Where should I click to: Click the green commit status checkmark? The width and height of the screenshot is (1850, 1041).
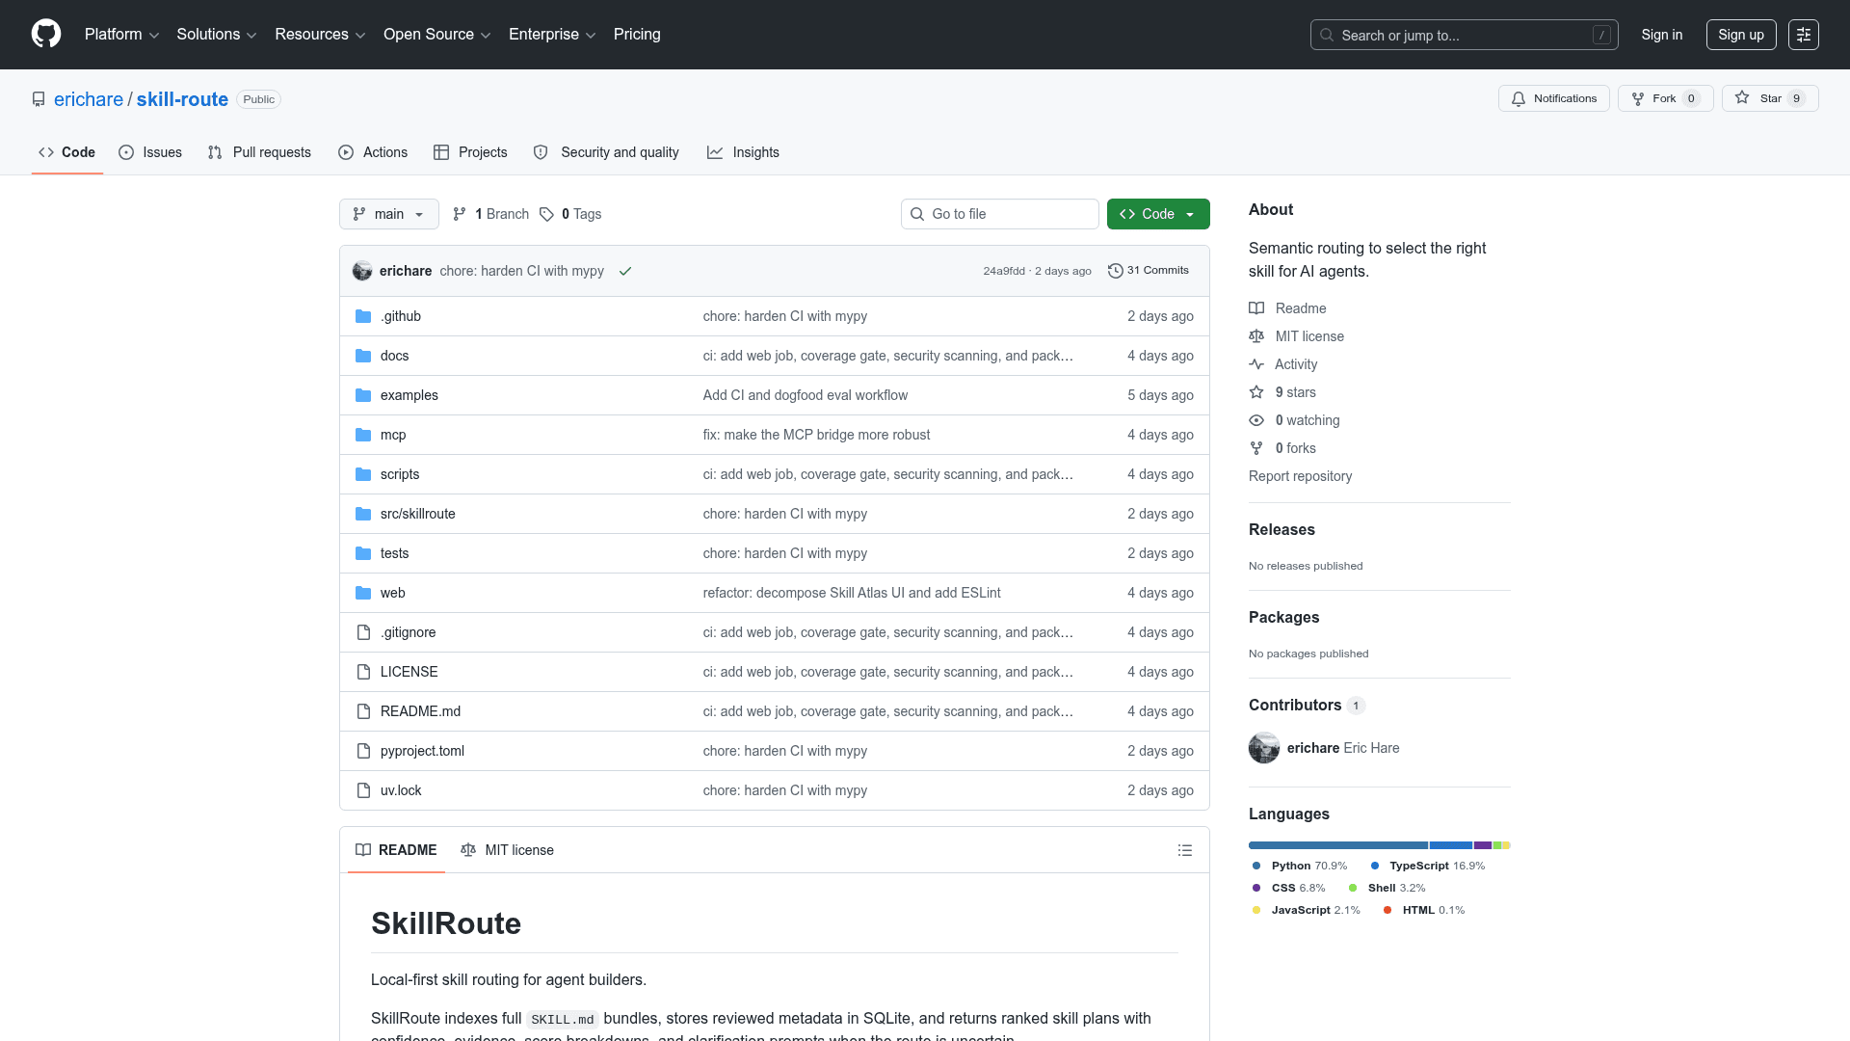click(625, 271)
